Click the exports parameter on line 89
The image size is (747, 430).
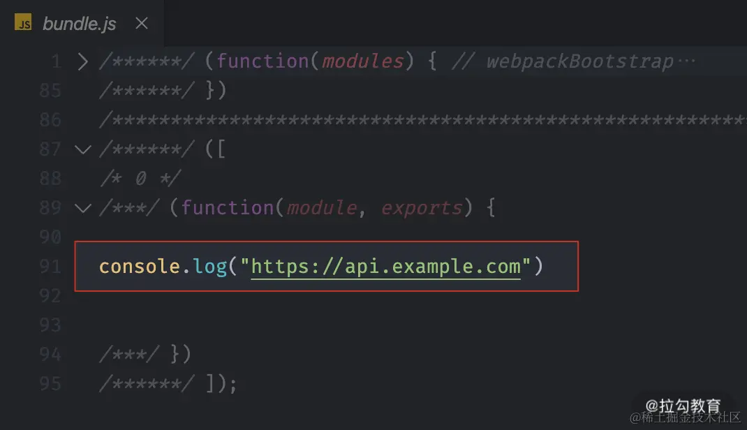(x=422, y=208)
